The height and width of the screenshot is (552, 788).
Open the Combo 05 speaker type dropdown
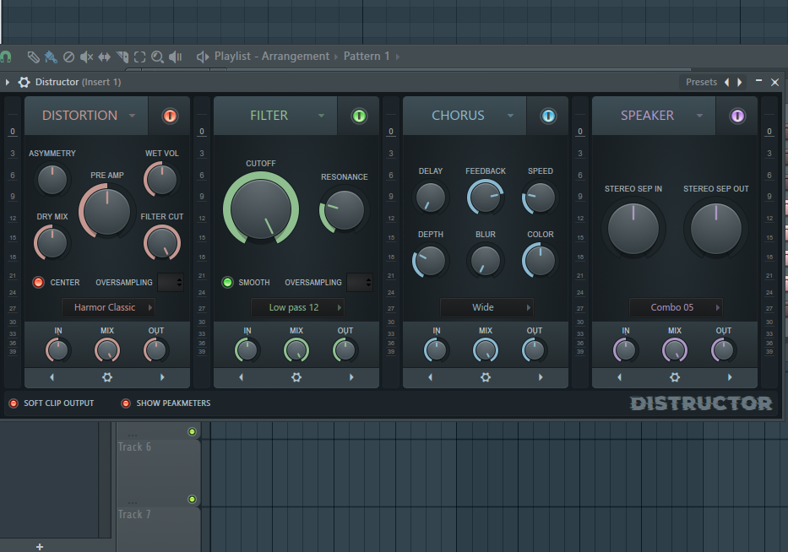click(676, 307)
